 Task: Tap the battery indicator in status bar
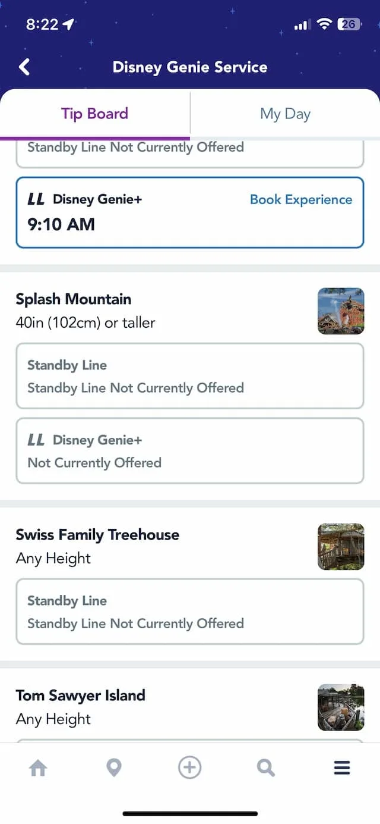[349, 24]
